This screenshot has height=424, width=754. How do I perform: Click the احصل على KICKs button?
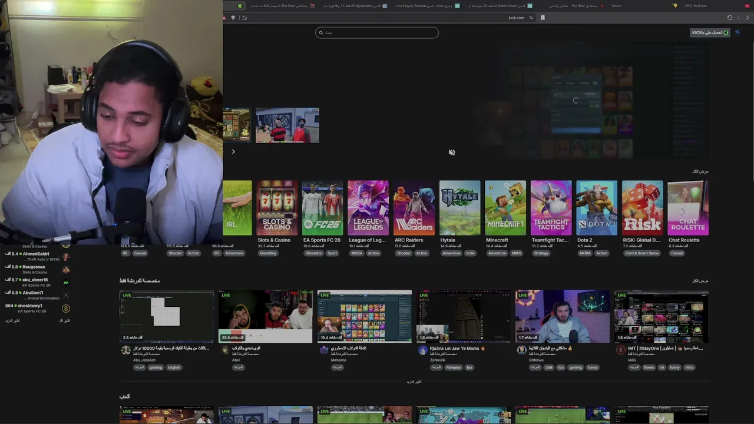(x=710, y=32)
